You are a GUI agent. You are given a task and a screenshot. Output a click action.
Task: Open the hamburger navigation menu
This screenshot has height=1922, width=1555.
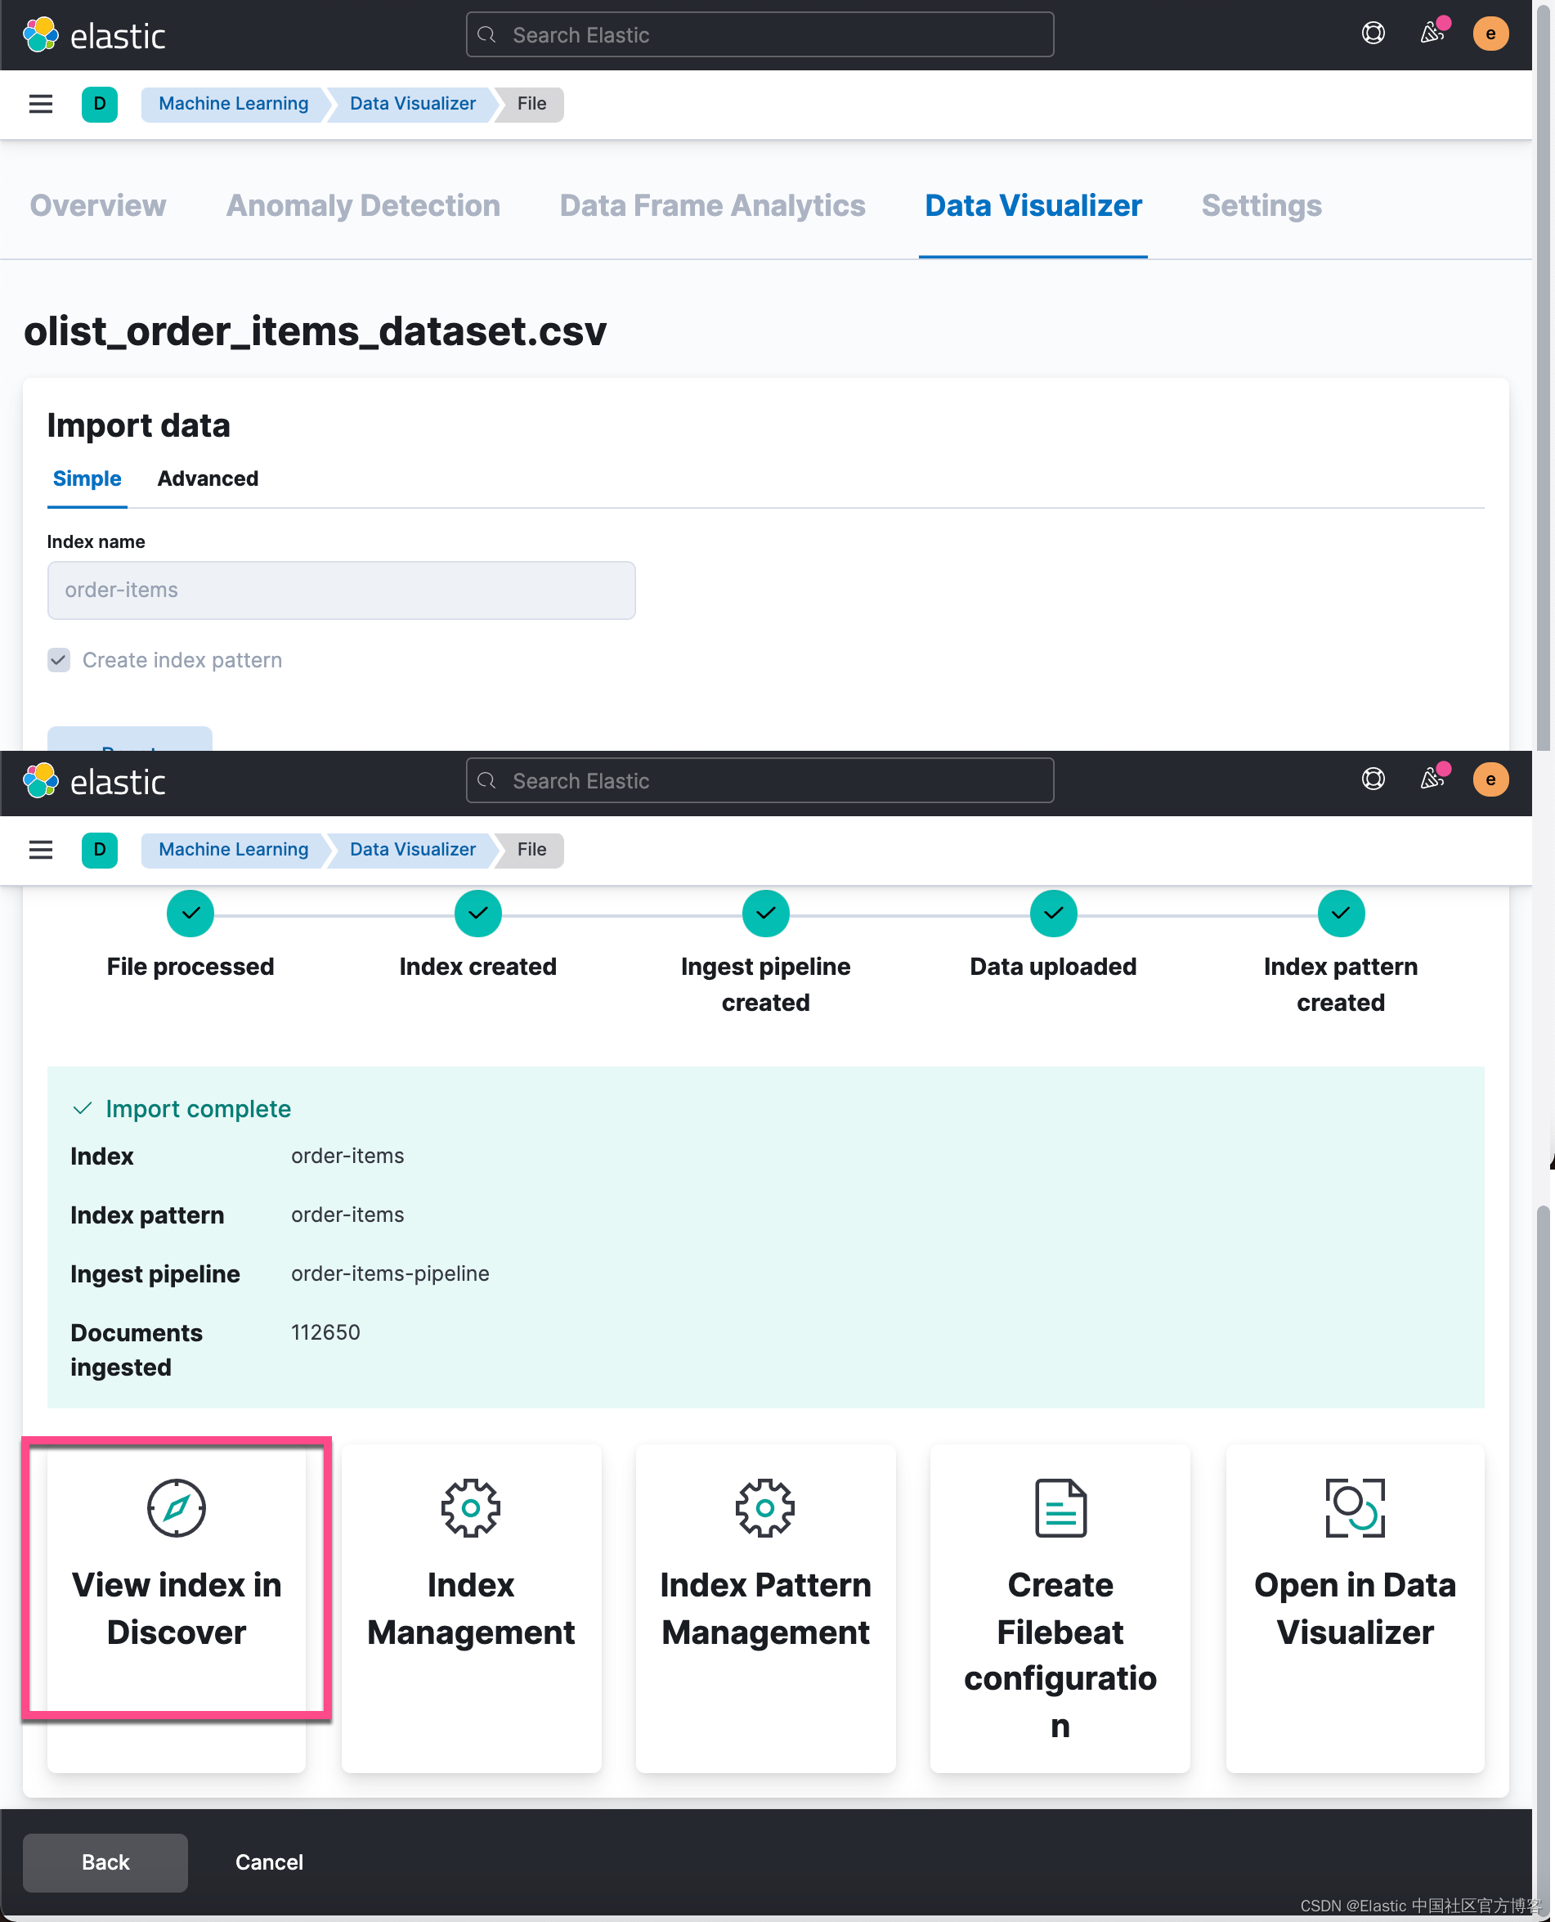click(40, 104)
